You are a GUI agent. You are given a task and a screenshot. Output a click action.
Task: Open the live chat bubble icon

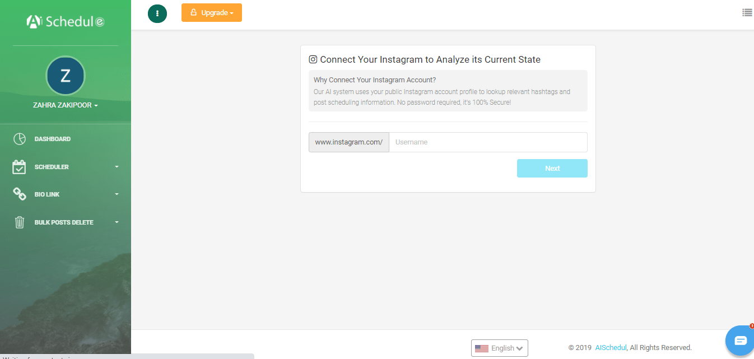coord(740,341)
